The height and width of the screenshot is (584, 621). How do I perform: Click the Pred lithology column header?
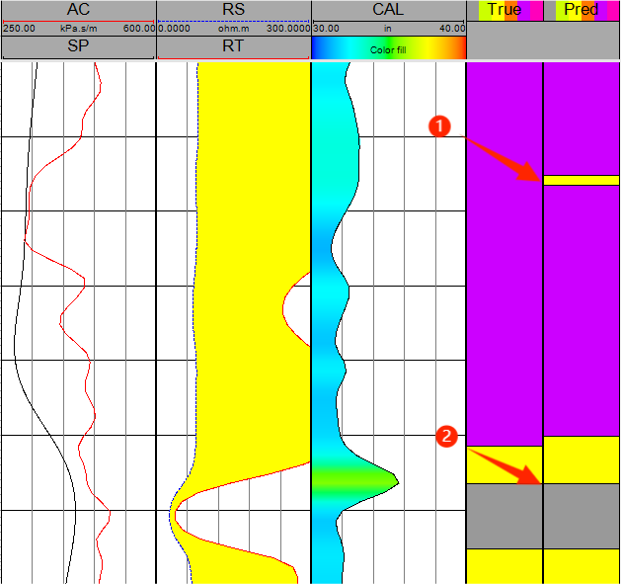pyautogui.click(x=582, y=10)
